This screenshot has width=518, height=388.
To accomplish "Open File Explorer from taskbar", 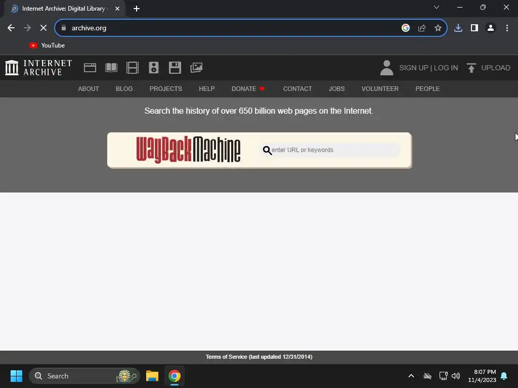I will click(x=152, y=376).
